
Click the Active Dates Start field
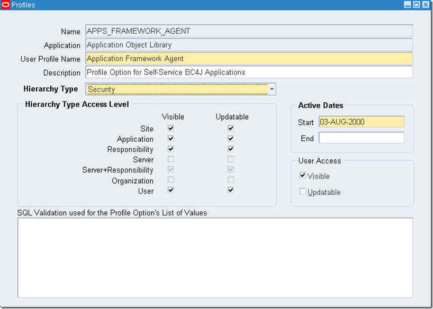click(362, 122)
